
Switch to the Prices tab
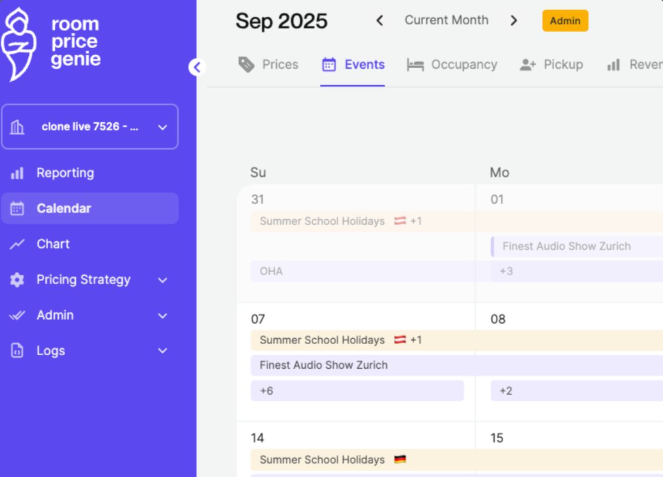pyautogui.click(x=269, y=65)
